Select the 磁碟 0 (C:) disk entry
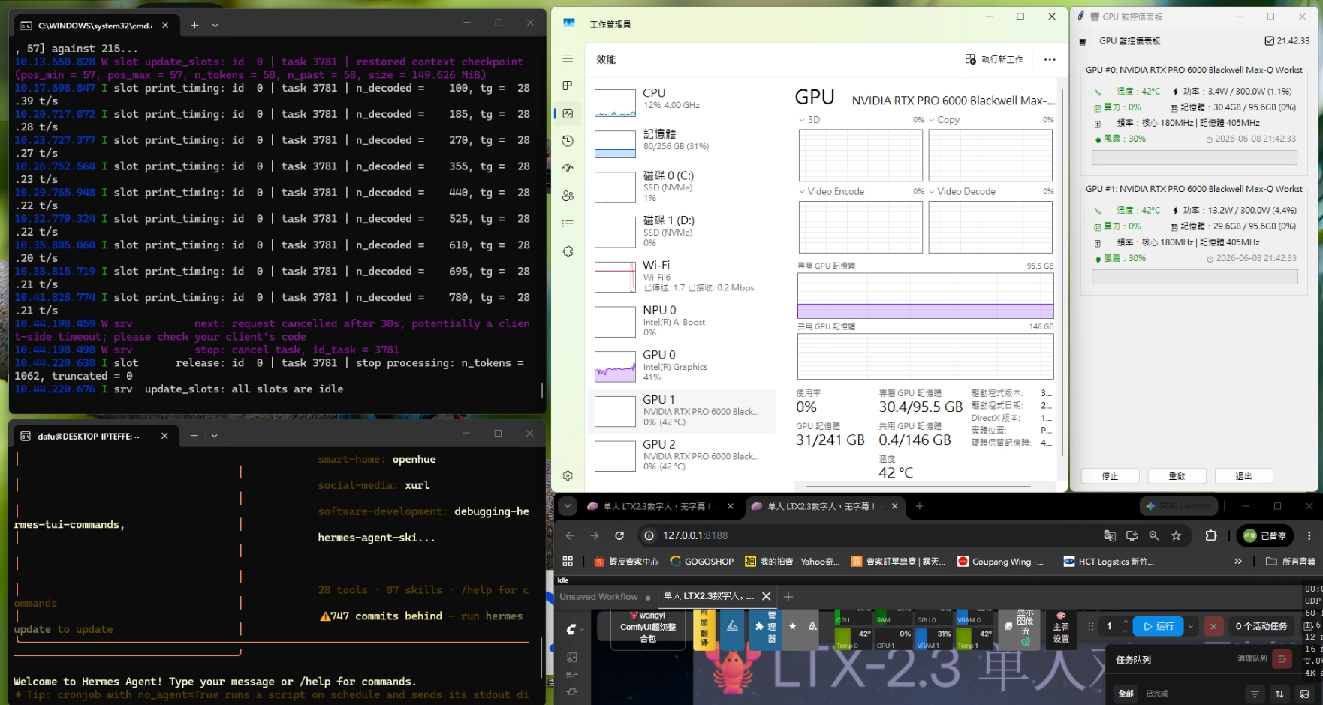 coord(682,187)
